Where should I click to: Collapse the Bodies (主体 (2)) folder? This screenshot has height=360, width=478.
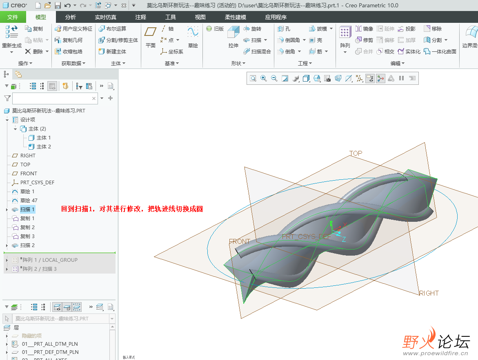(x=15, y=129)
